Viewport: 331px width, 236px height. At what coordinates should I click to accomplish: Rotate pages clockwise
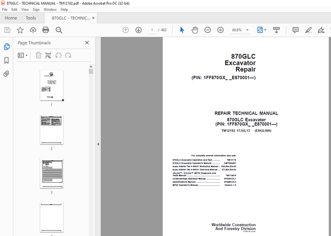(x=68, y=55)
